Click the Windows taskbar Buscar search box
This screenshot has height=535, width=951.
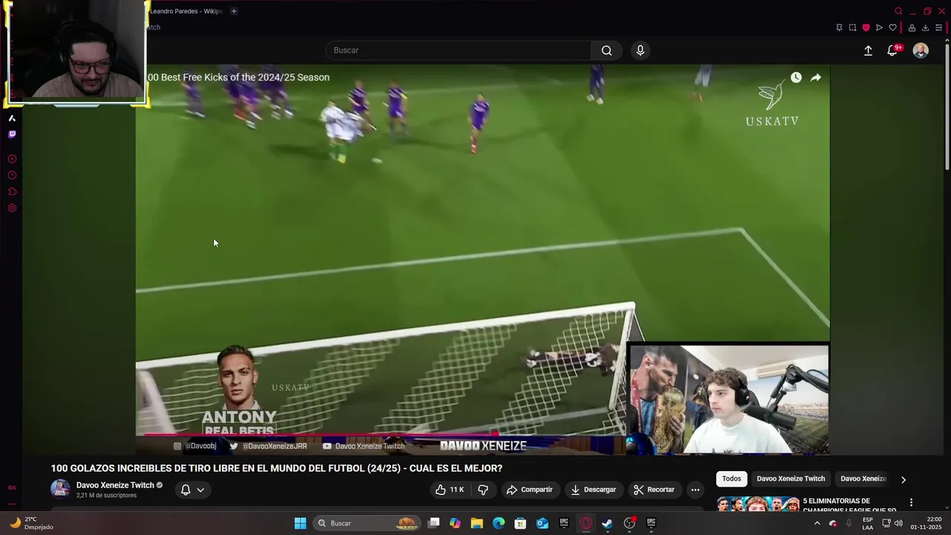click(369, 523)
